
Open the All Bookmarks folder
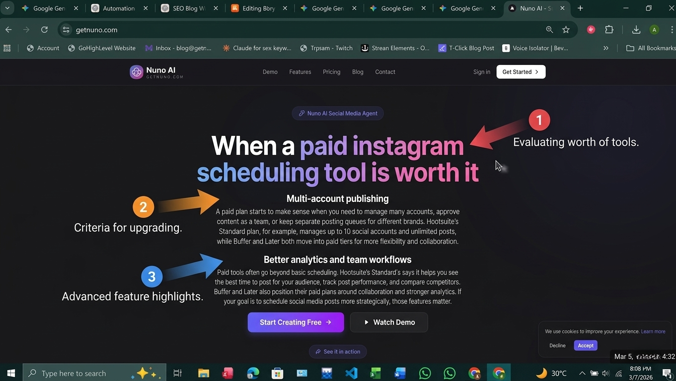(651, 48)
